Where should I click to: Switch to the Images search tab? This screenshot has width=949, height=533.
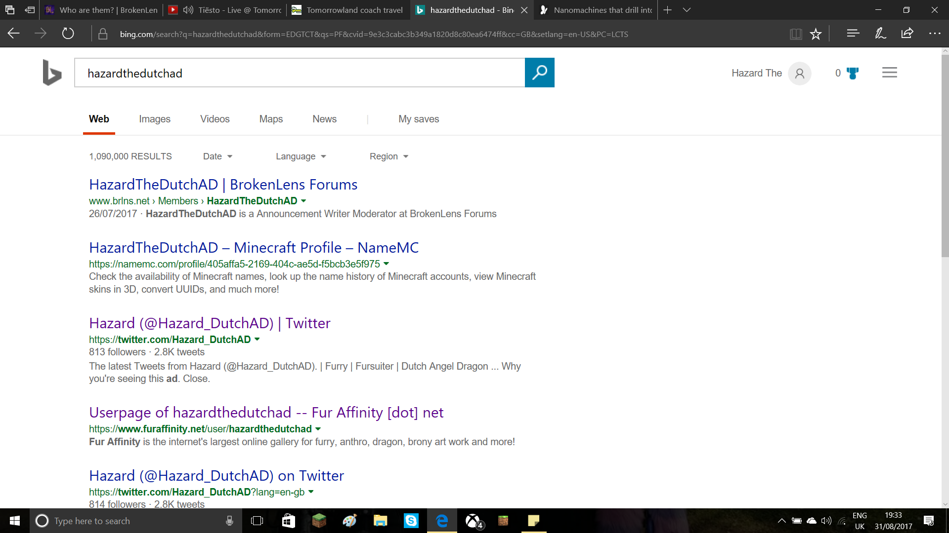click(x=155, y=119)
